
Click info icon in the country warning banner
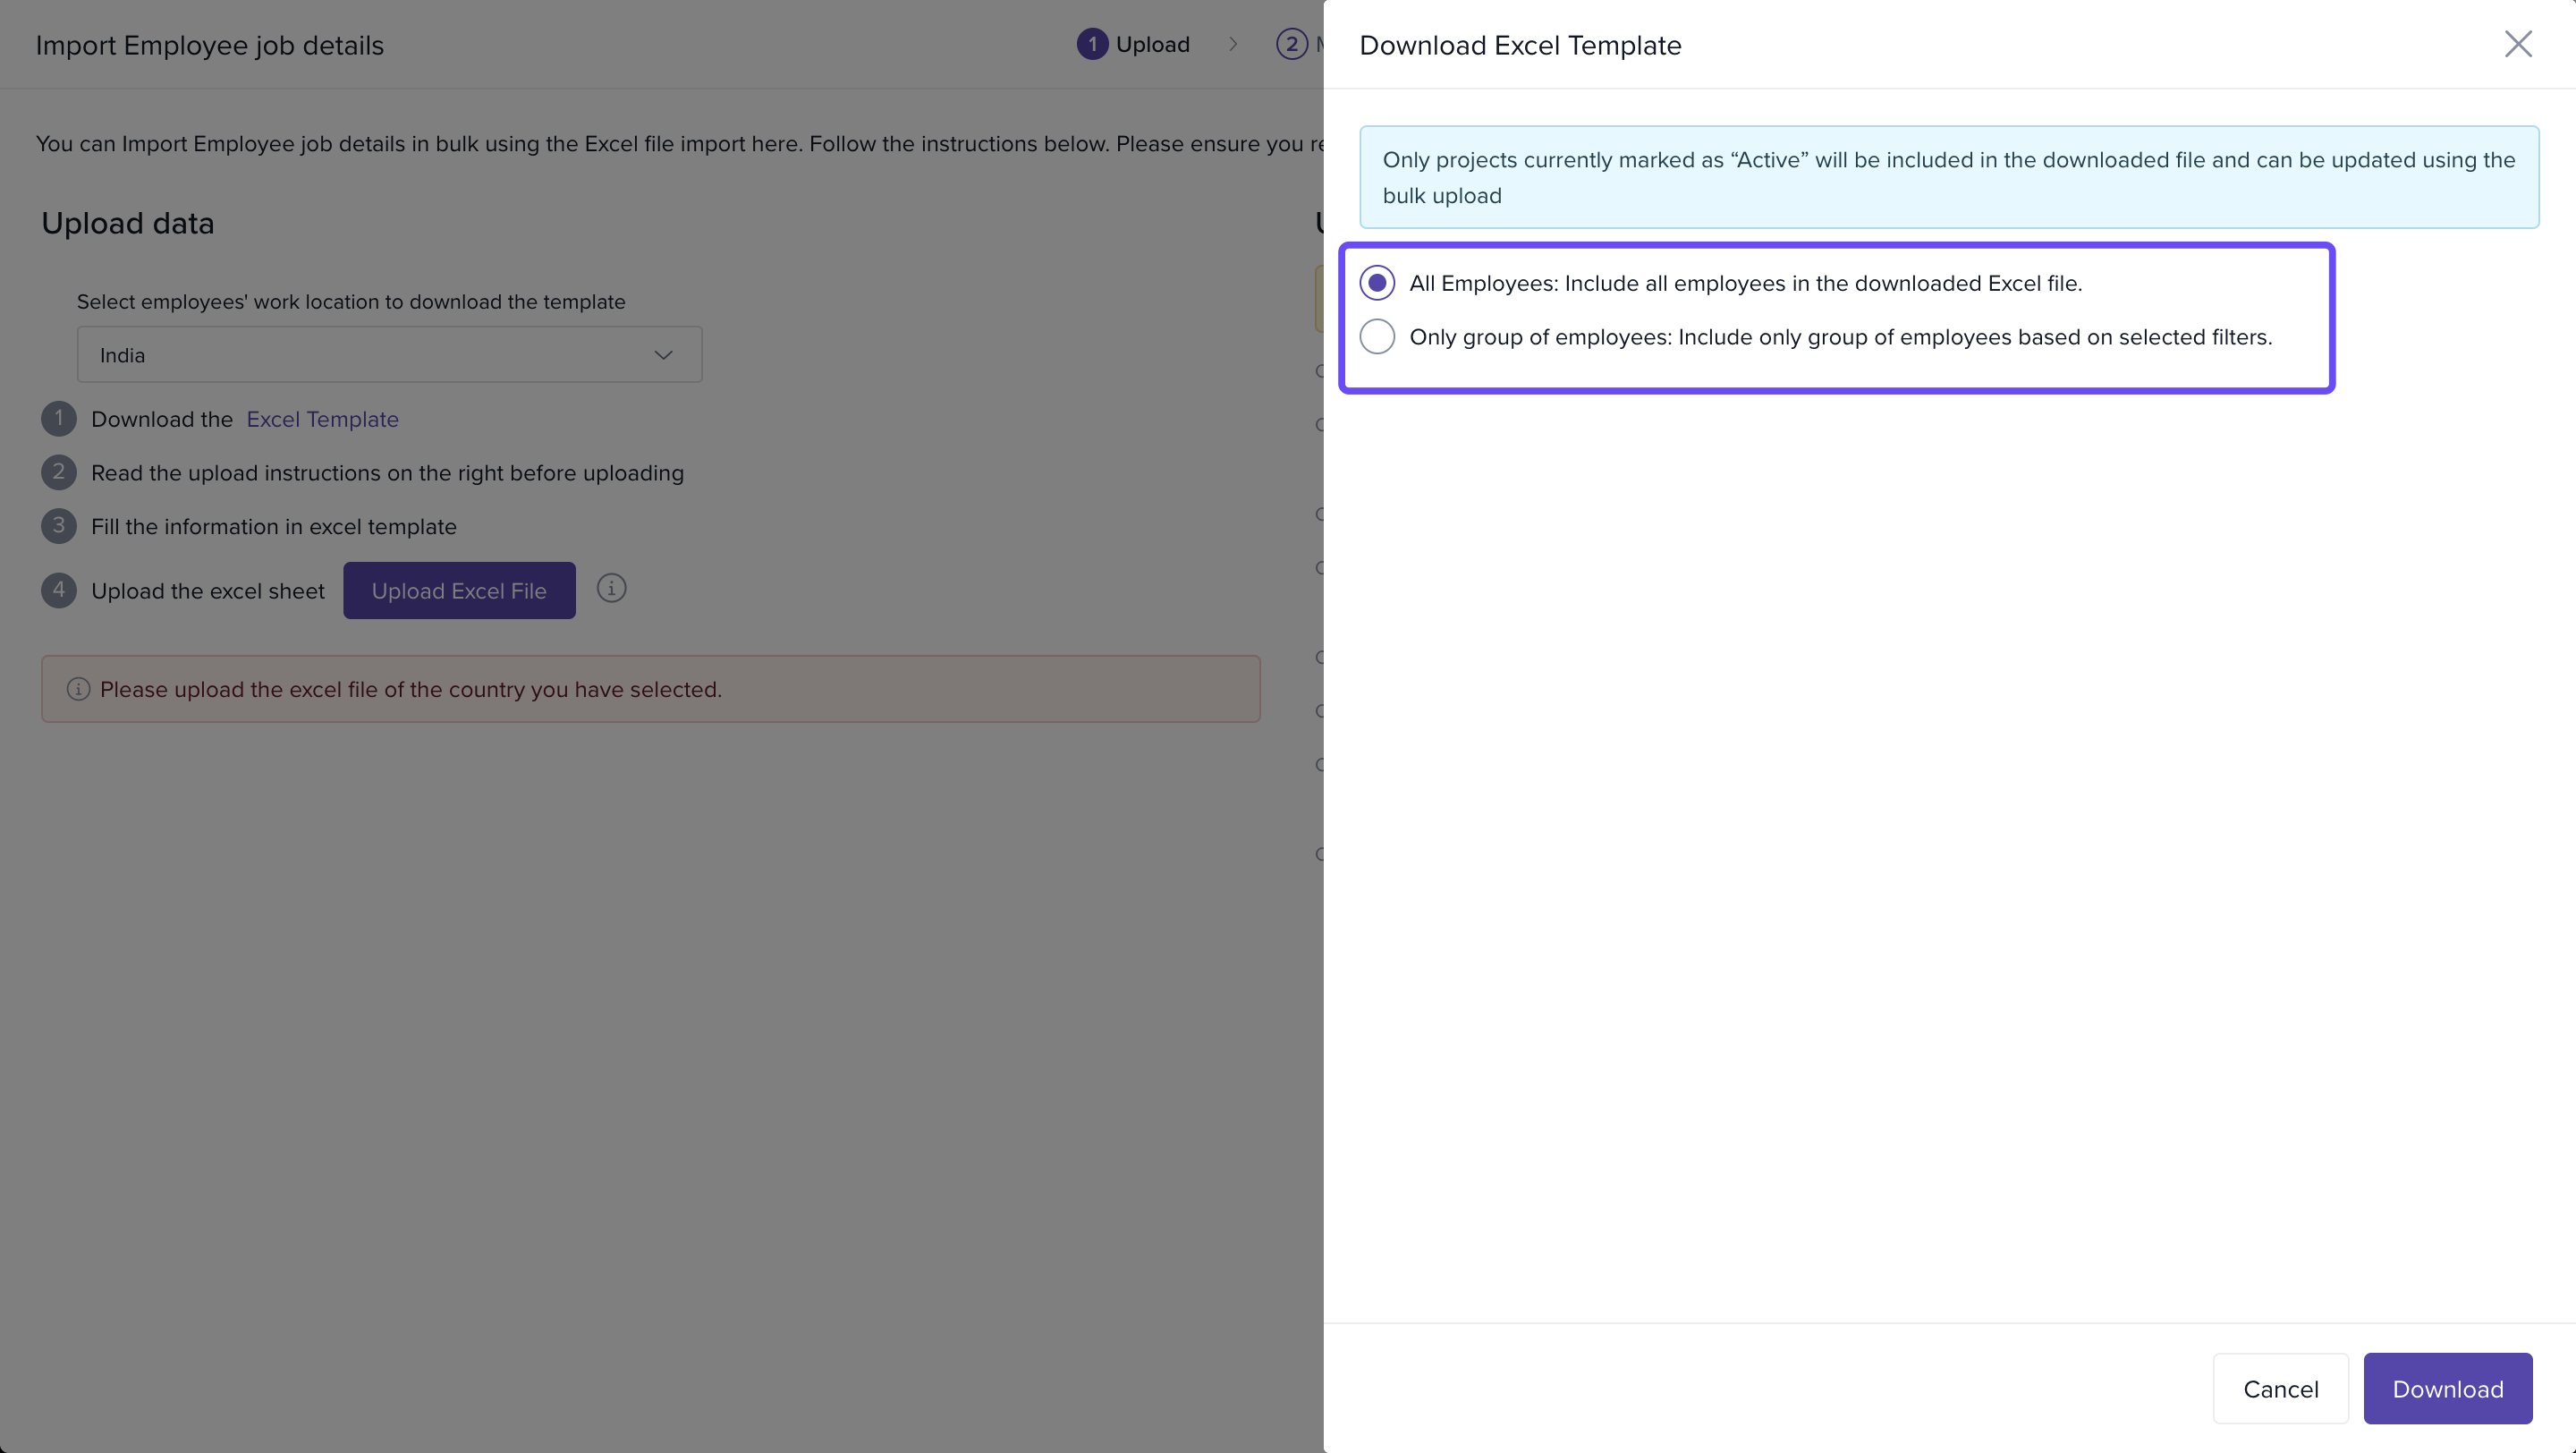point(78,689)
